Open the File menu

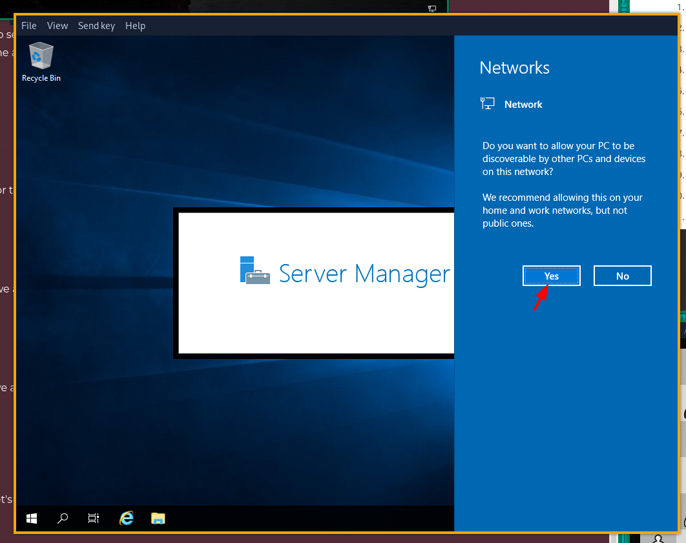click(29, 26)
